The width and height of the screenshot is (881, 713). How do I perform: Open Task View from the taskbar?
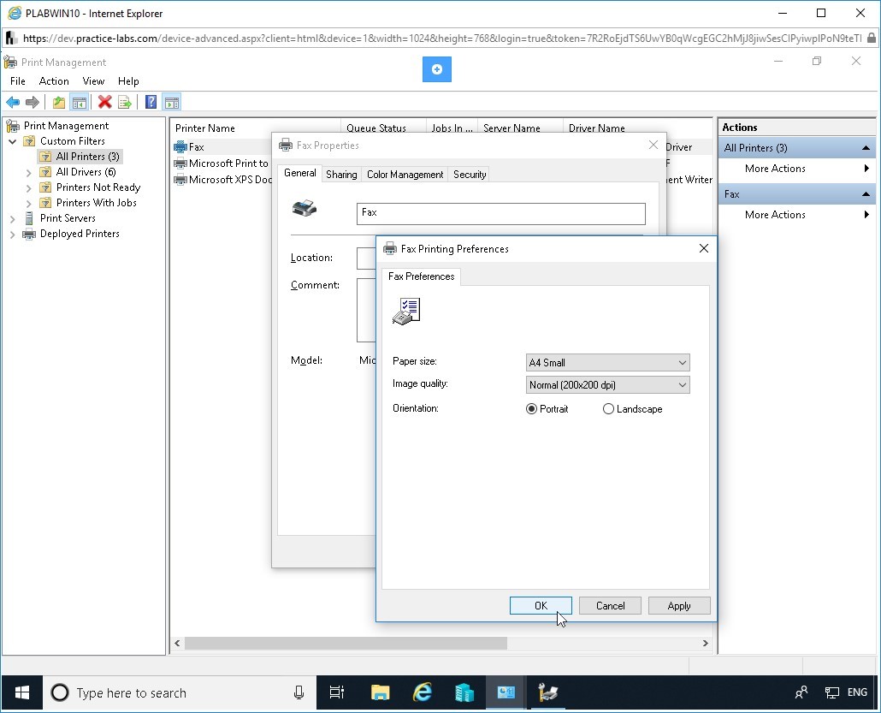click(336, 692)
